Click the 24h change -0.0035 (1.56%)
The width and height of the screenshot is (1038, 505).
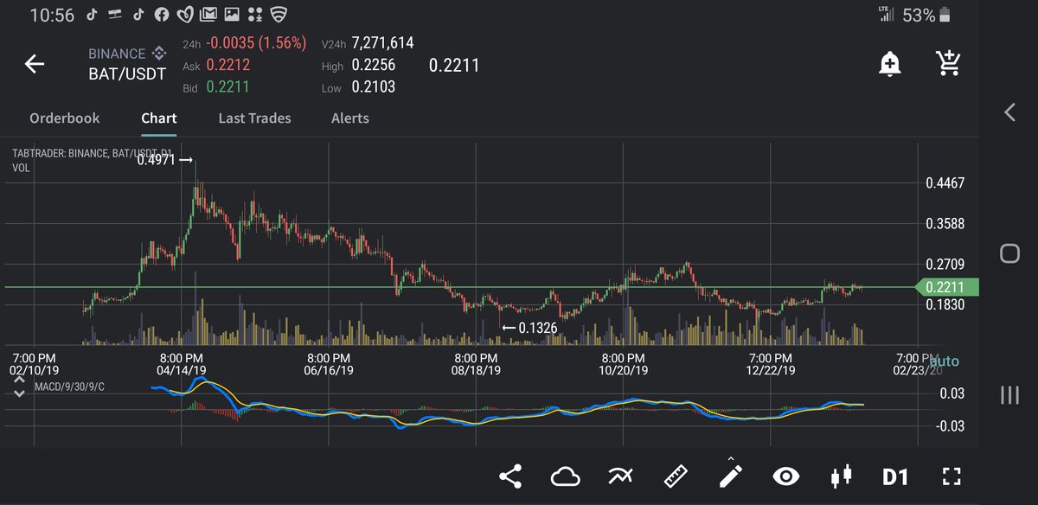click(x=257, y=43)
